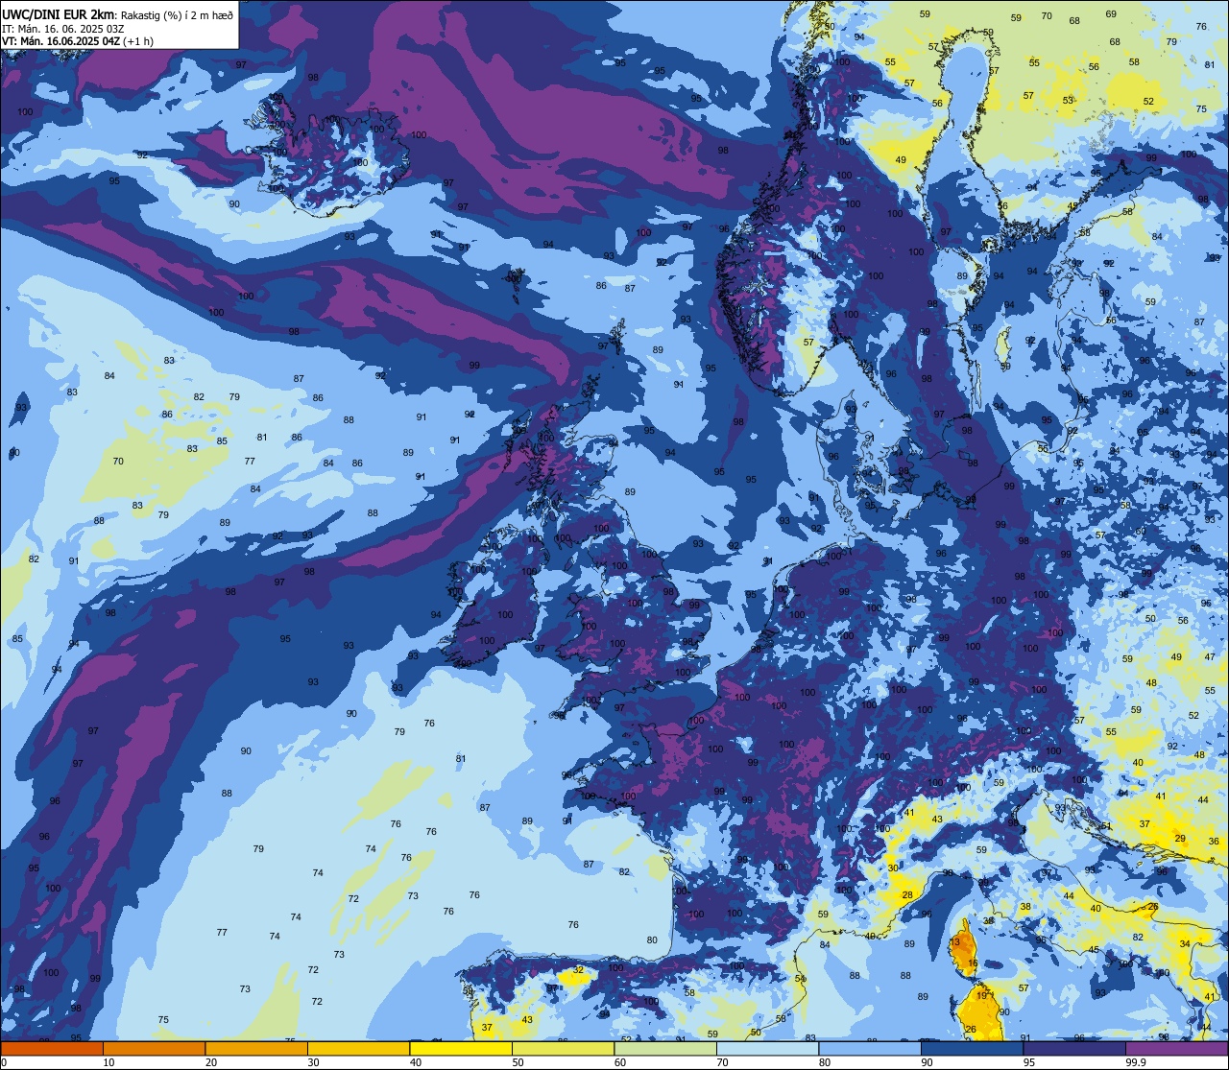Click the value "32" over northern Spain
Viewport: 1229px width, 1070px height.
[x=578, y=970]
